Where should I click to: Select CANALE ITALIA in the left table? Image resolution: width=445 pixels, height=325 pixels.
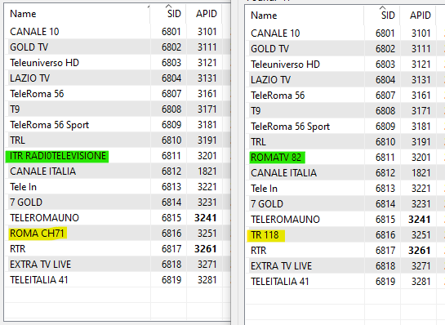tap(42, 171)
